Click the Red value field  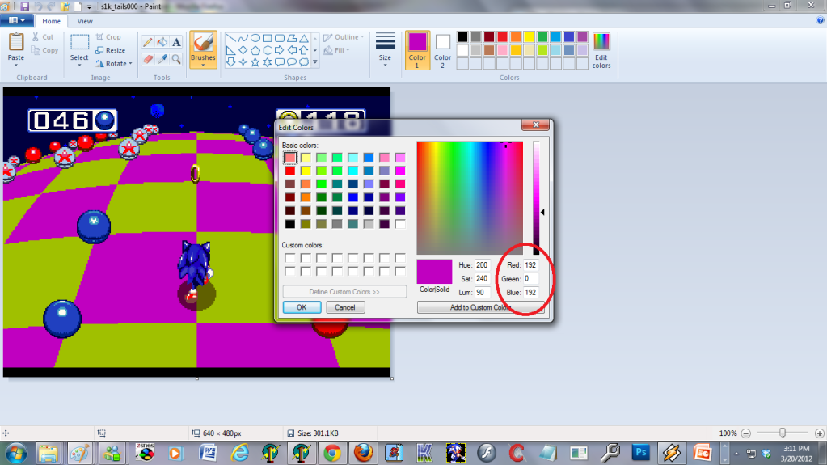[530, 265]
